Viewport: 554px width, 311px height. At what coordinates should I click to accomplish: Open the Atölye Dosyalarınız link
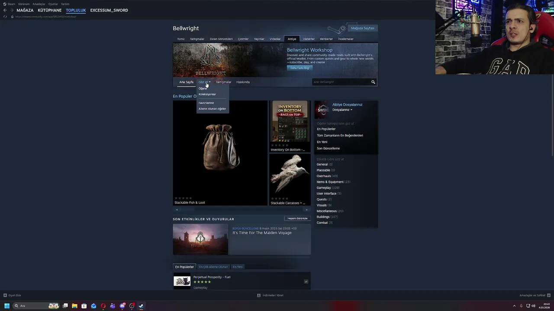pos(347,105)
